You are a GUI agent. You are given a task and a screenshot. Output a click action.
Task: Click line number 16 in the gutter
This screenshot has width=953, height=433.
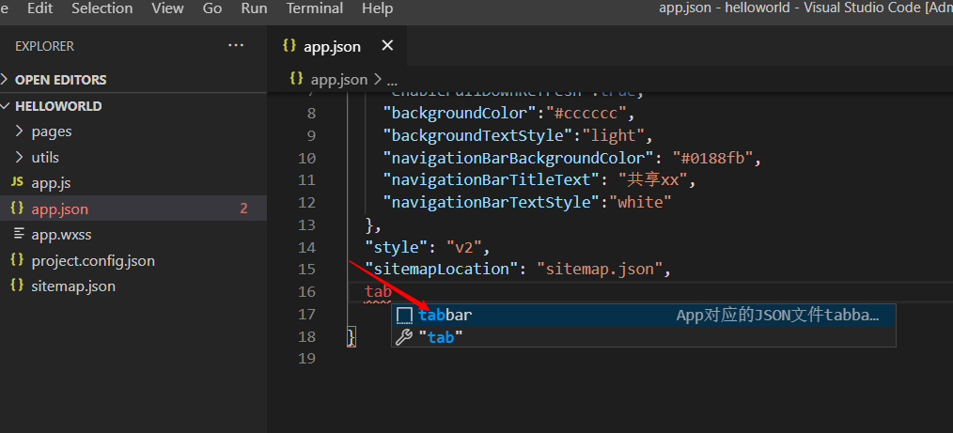tap(307, 291)
